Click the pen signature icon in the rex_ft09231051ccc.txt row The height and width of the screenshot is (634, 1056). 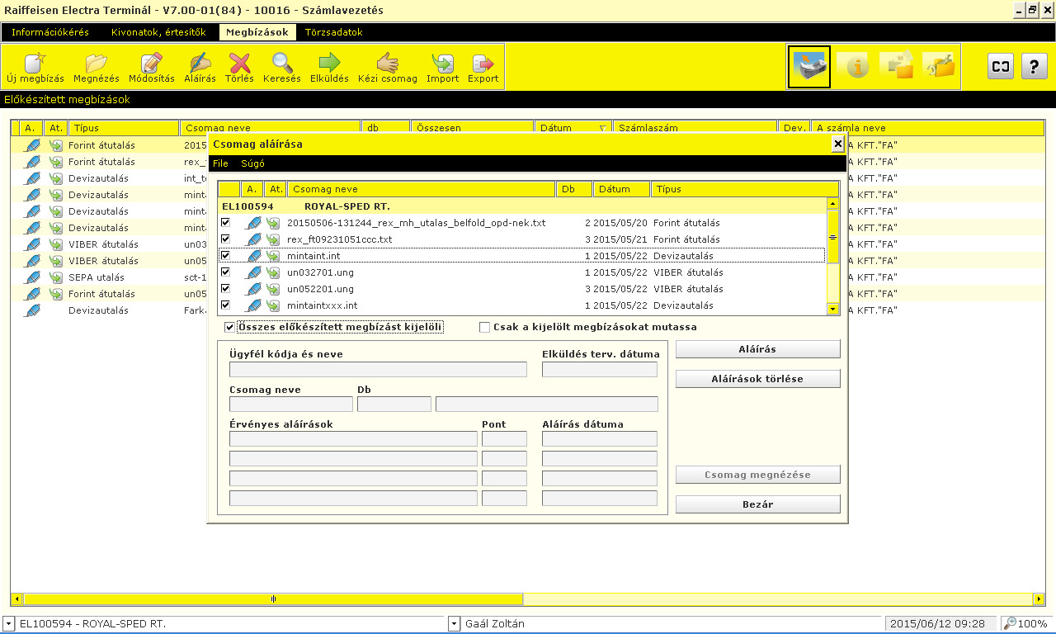(x=255, y=239)
